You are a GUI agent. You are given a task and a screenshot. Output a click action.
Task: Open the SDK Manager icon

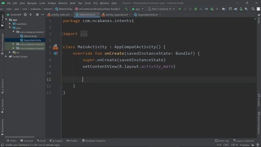coord(246,9)
